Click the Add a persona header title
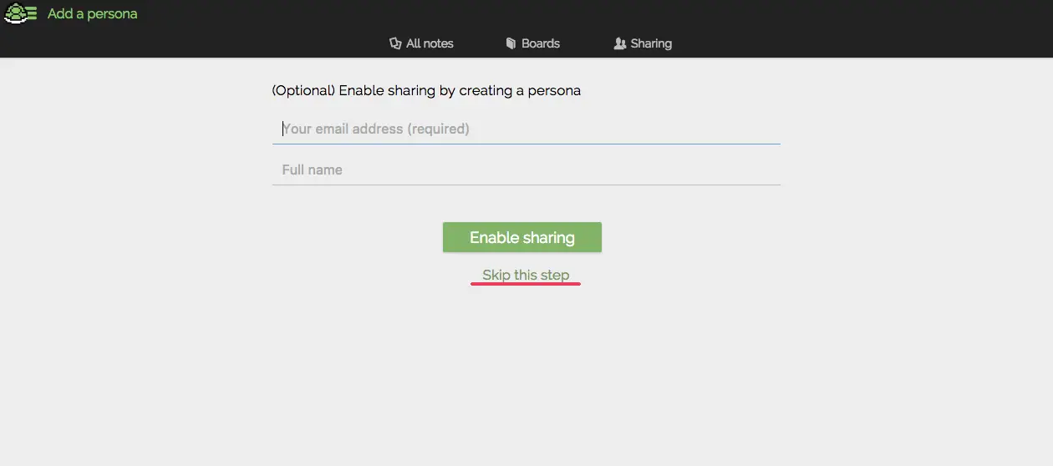 (93, 14)
